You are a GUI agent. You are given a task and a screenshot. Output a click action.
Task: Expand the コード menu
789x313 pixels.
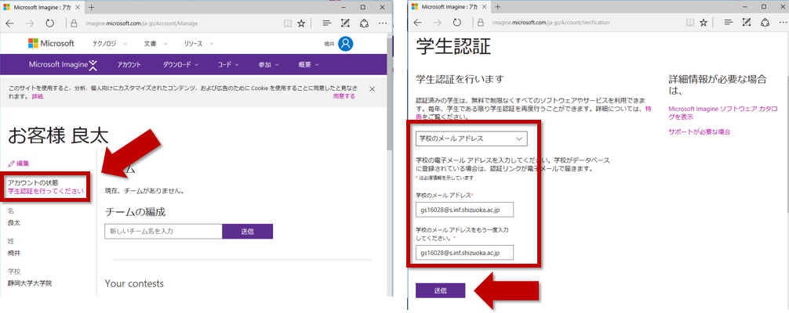(228, 65)
